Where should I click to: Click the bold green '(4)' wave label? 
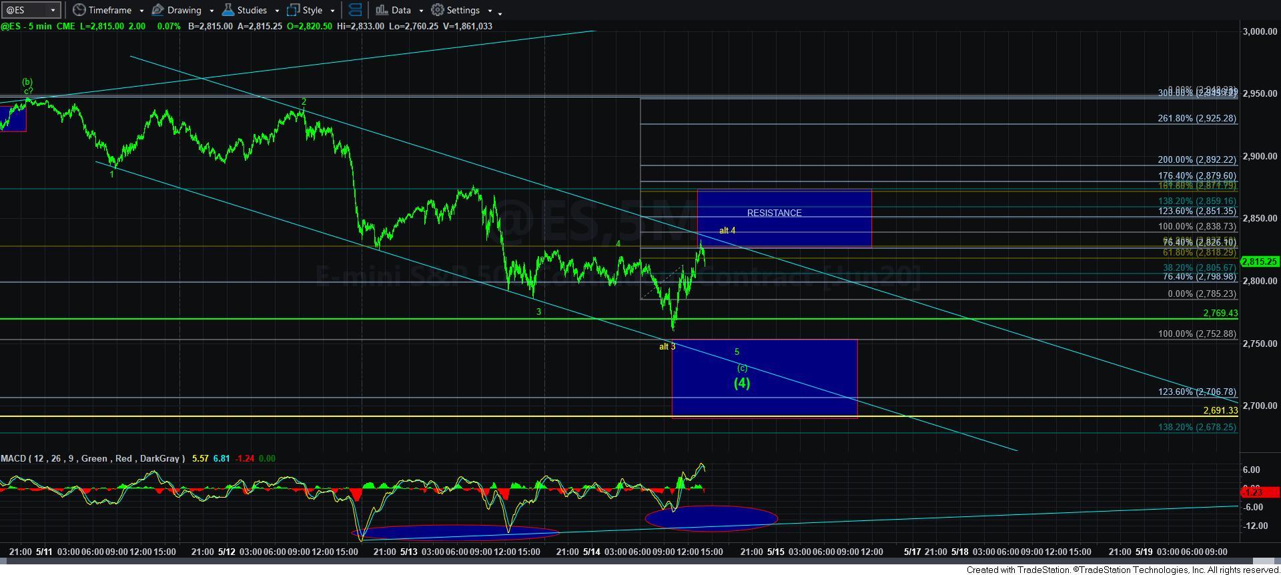(x=742, y=383)
